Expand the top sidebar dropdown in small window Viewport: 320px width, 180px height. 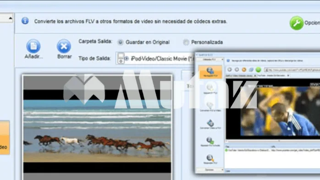point(210,59)
